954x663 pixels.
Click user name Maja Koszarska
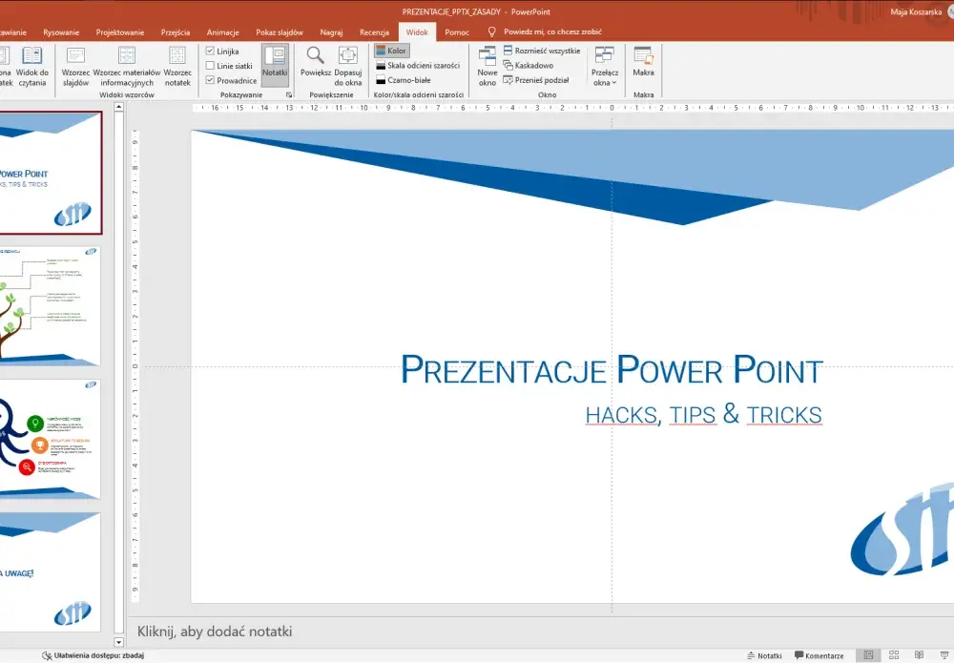point(916,11)
